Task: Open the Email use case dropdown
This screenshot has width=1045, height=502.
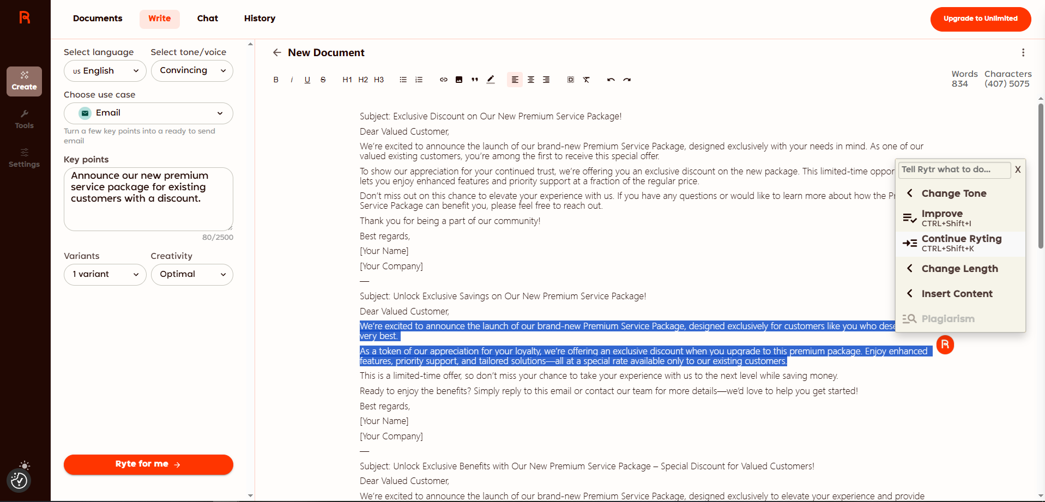Action: pyautogui.click(x=148, y=113)
